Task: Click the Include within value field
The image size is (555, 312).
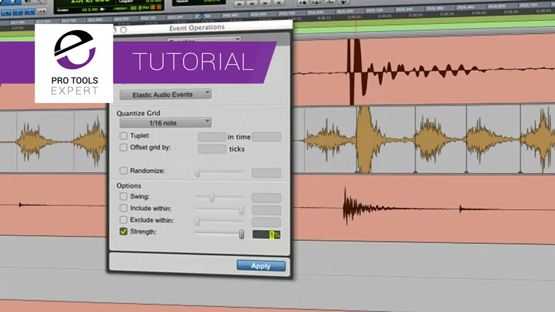Action: (x=266, y=210)
